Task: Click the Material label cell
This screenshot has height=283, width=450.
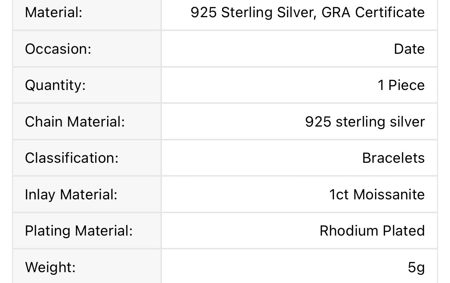Action: click(53, 13)
